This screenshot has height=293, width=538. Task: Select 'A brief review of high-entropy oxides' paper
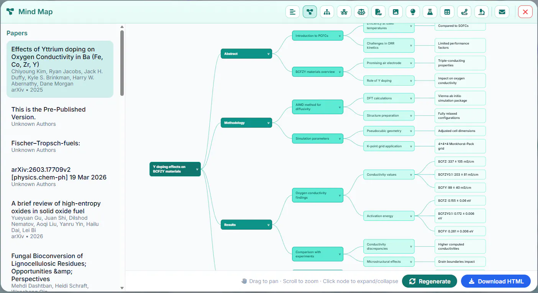[60, 219]
